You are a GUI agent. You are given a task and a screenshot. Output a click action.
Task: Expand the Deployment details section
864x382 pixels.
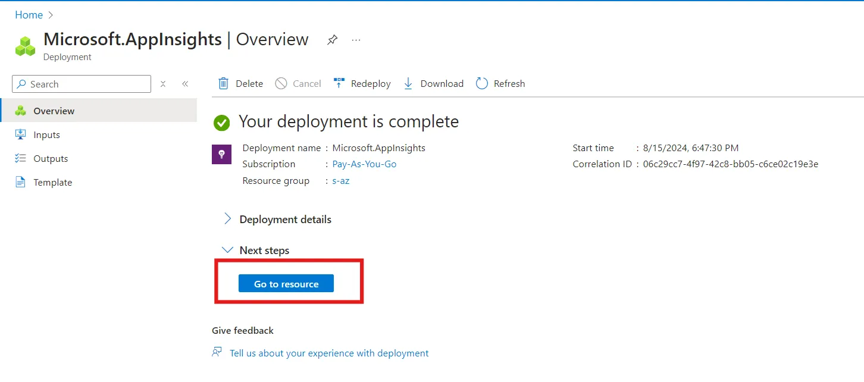point(227,219)
